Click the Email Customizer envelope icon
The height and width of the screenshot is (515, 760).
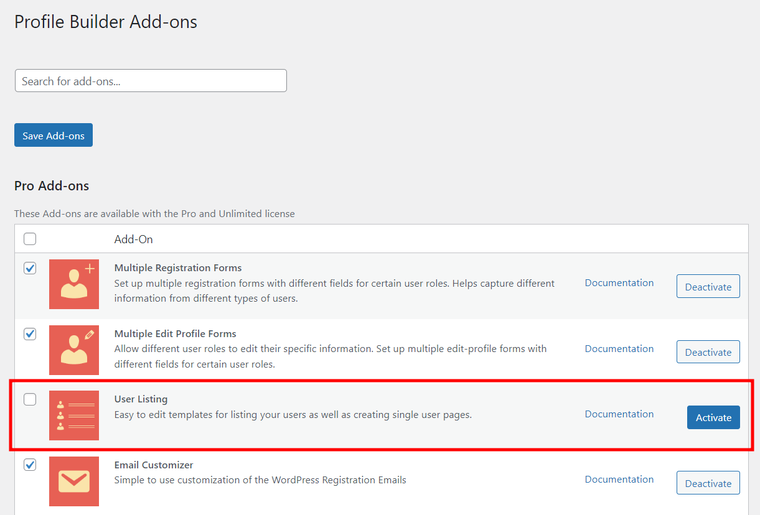click(x=74, y=481)
